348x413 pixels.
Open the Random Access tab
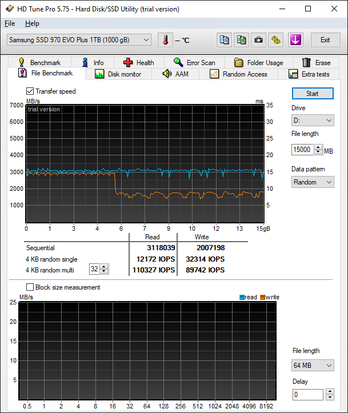(239, 74)
